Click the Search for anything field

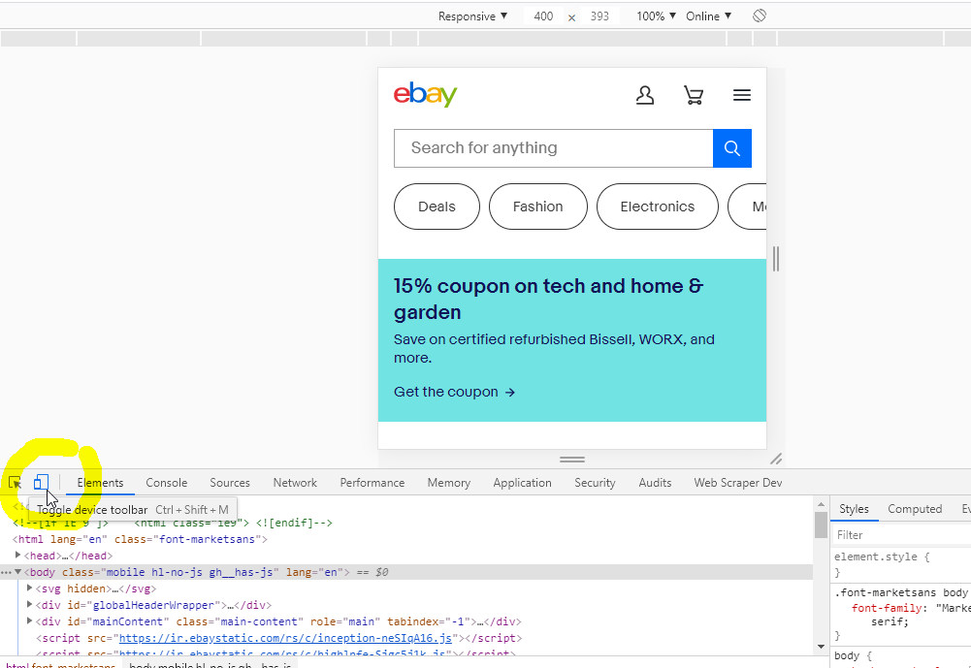click(553, 148)
